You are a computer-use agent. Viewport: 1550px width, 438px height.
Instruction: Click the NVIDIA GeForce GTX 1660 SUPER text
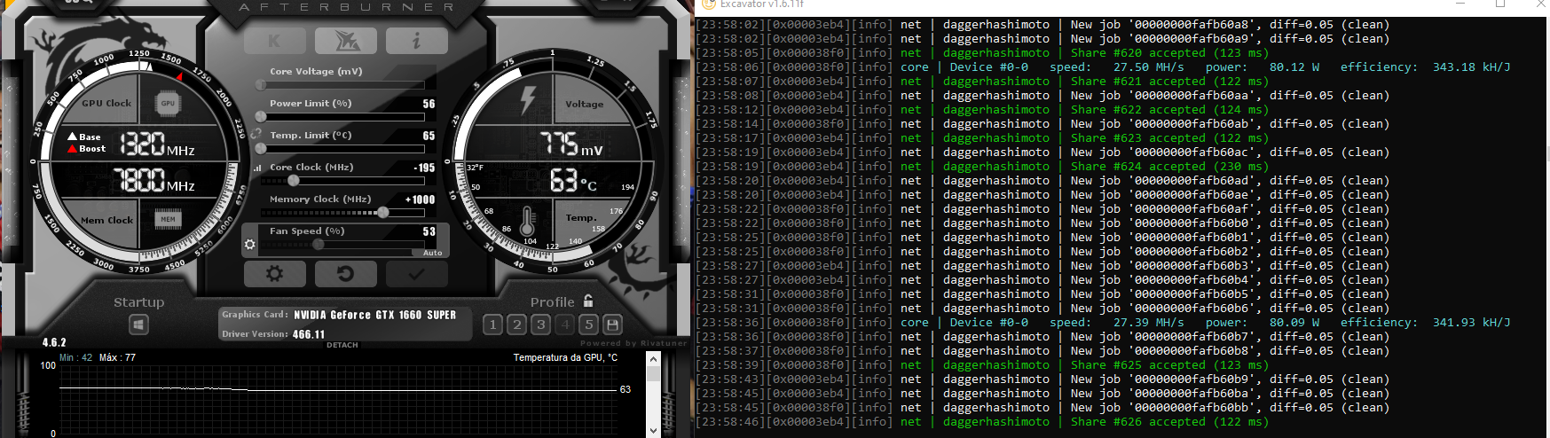click(x=374, y=315)
